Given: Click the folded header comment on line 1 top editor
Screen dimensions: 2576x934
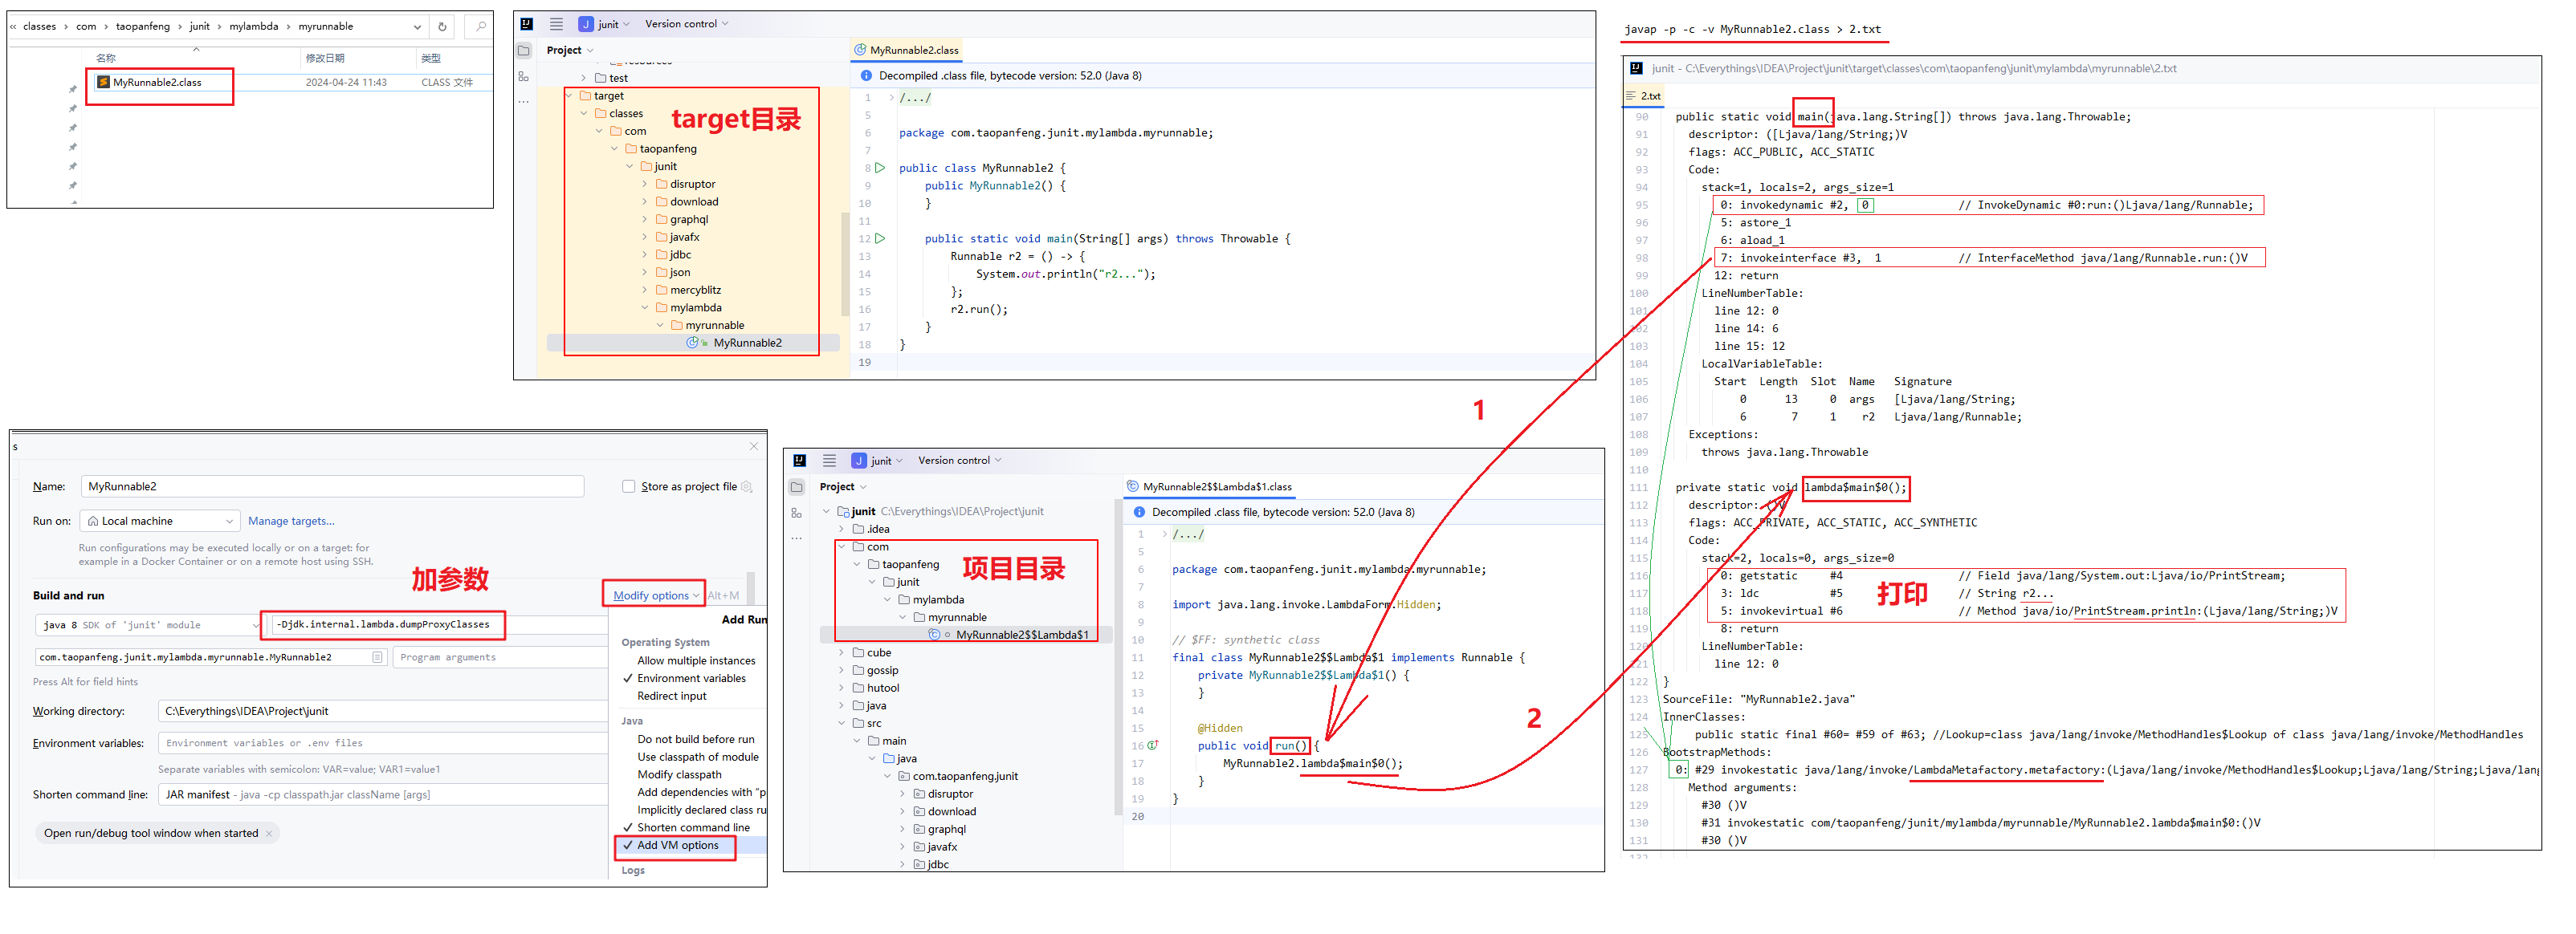Looking at the screenshot, I should [915, 98].
